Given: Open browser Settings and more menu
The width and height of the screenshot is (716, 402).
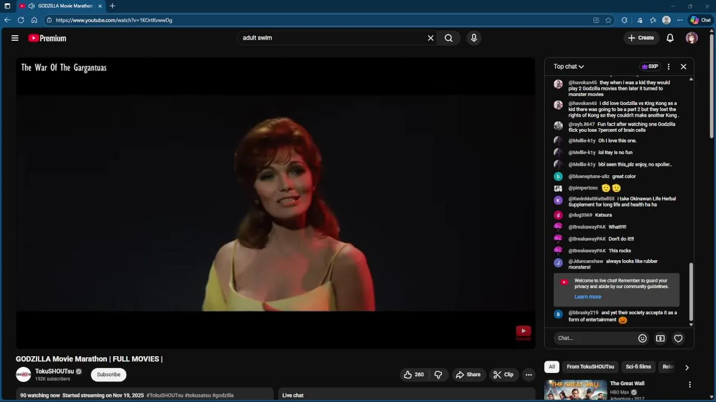Looking at the screenshot, I should [x=680, y=20].
